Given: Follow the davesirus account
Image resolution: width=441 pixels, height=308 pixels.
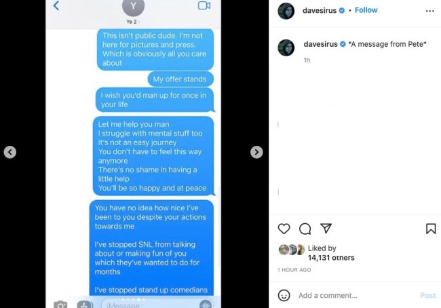Looking at the screenshot, I should point(366,10).
